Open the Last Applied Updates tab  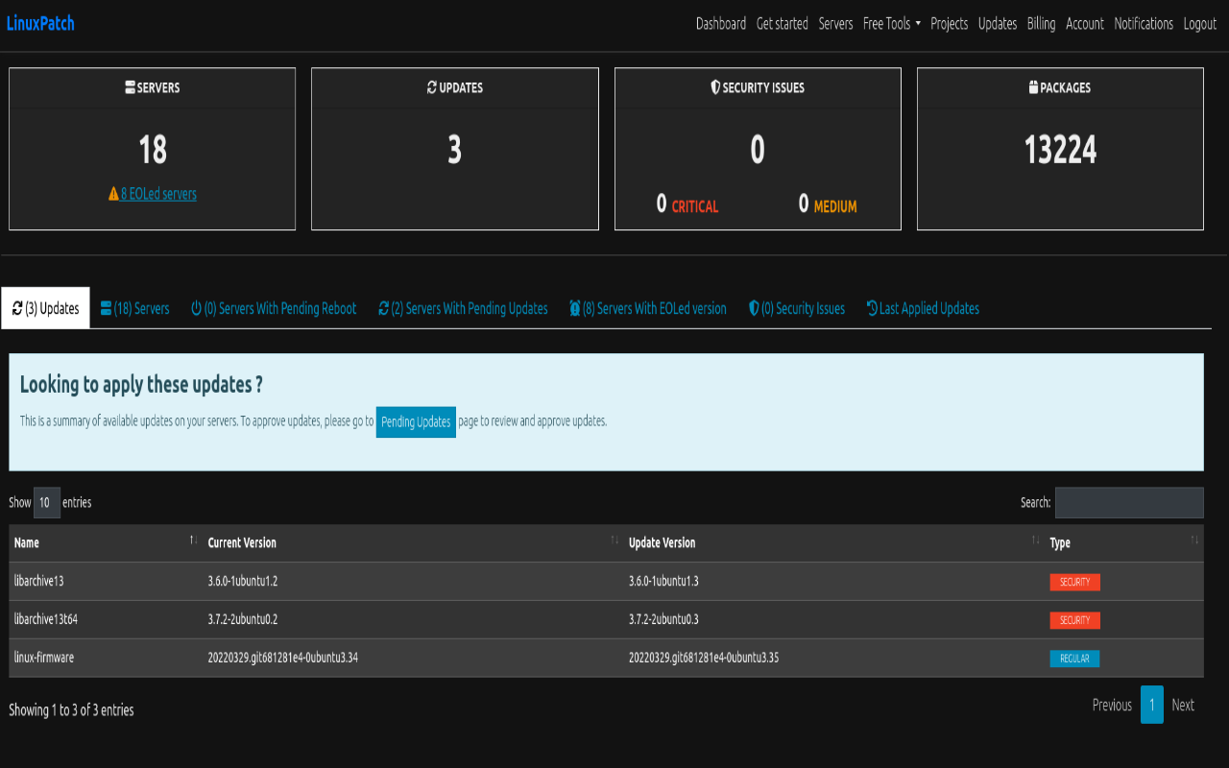tap(923, 308)
